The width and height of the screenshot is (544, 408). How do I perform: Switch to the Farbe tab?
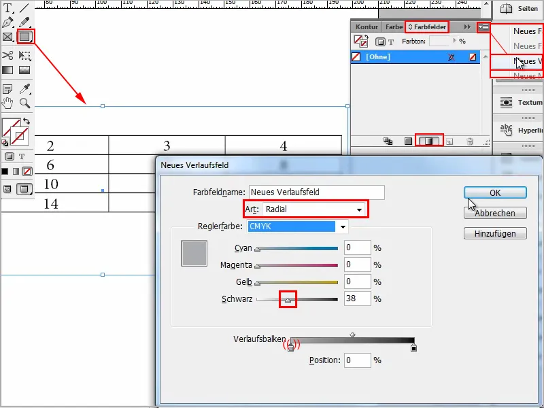(394, 27)
